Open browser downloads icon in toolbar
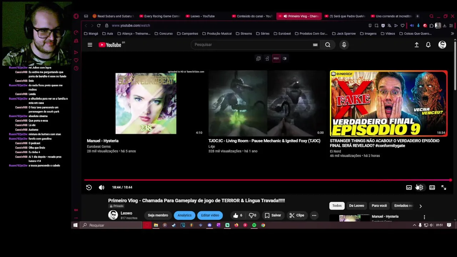Image resolution: width=457 pixels, height=257 pixels. pos(445,25)
